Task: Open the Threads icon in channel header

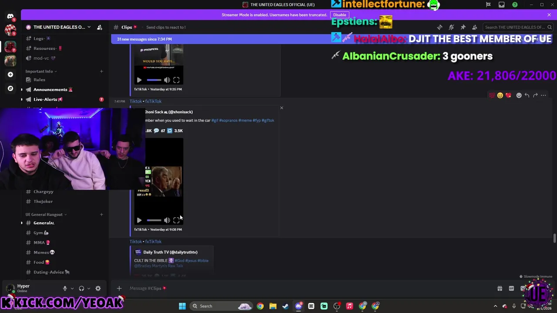Action: click(x=440, y=27)
